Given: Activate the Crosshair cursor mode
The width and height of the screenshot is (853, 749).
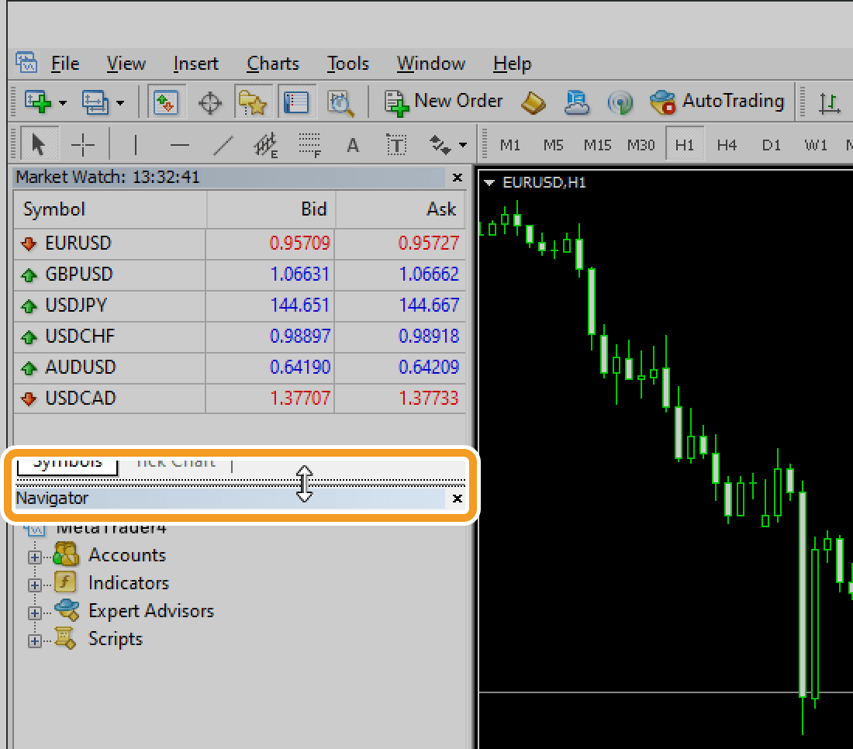Looking at the screenshot, I should pyautogui.click(x=84, y=144).
